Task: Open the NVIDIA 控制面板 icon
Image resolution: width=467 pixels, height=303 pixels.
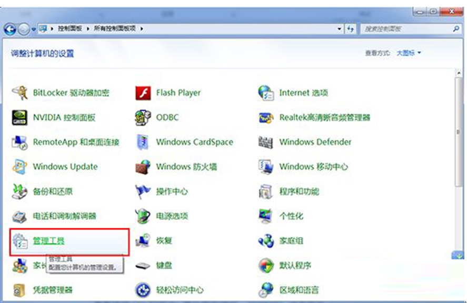Action: [19, 117]
